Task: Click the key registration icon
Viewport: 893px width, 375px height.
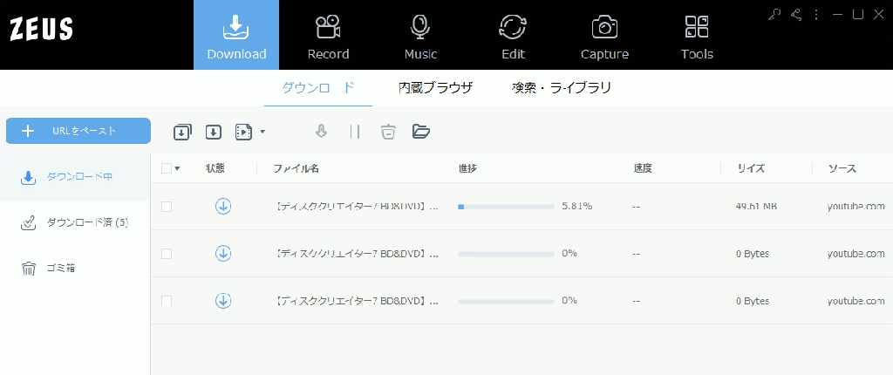Action: pyautogui.click(x=774, y=14)
